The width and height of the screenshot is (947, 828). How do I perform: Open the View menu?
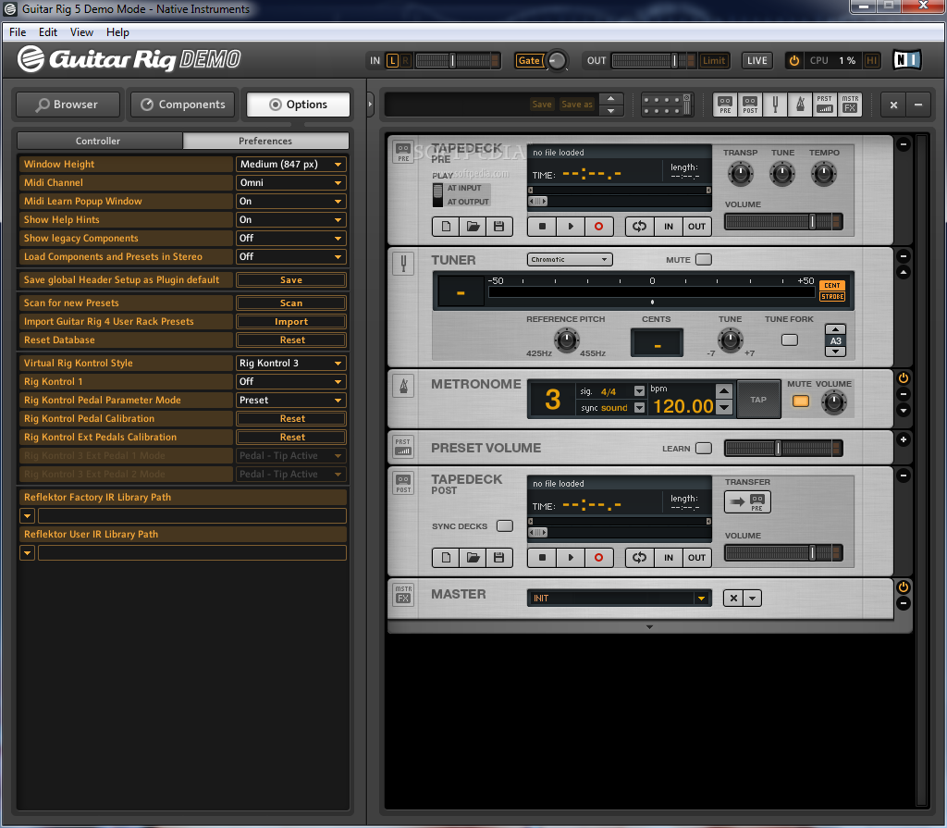tap(81, 32)
